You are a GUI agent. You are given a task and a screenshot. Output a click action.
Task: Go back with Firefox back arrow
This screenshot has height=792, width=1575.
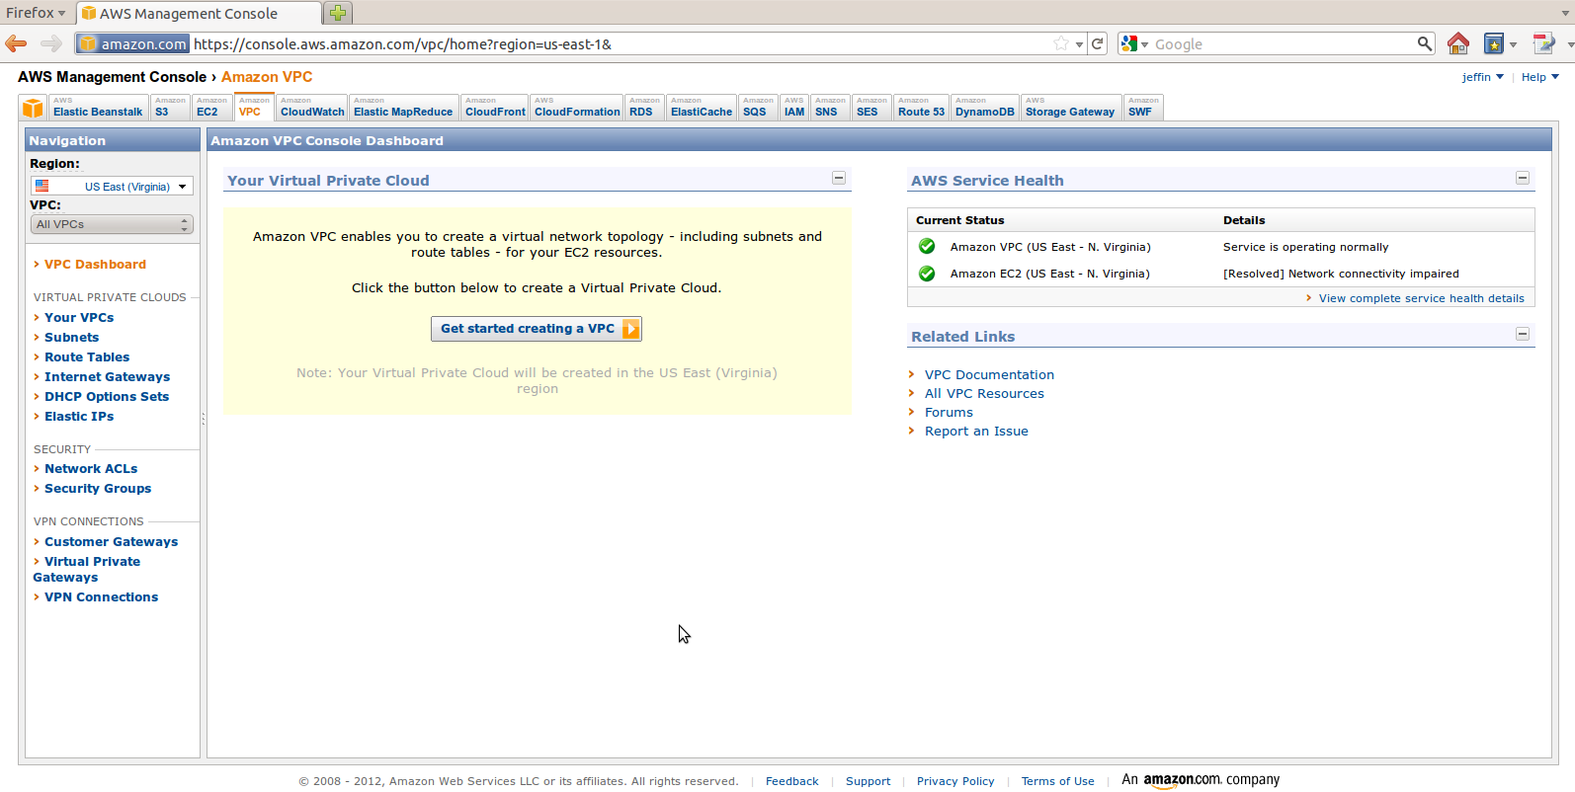pos(16,43)
